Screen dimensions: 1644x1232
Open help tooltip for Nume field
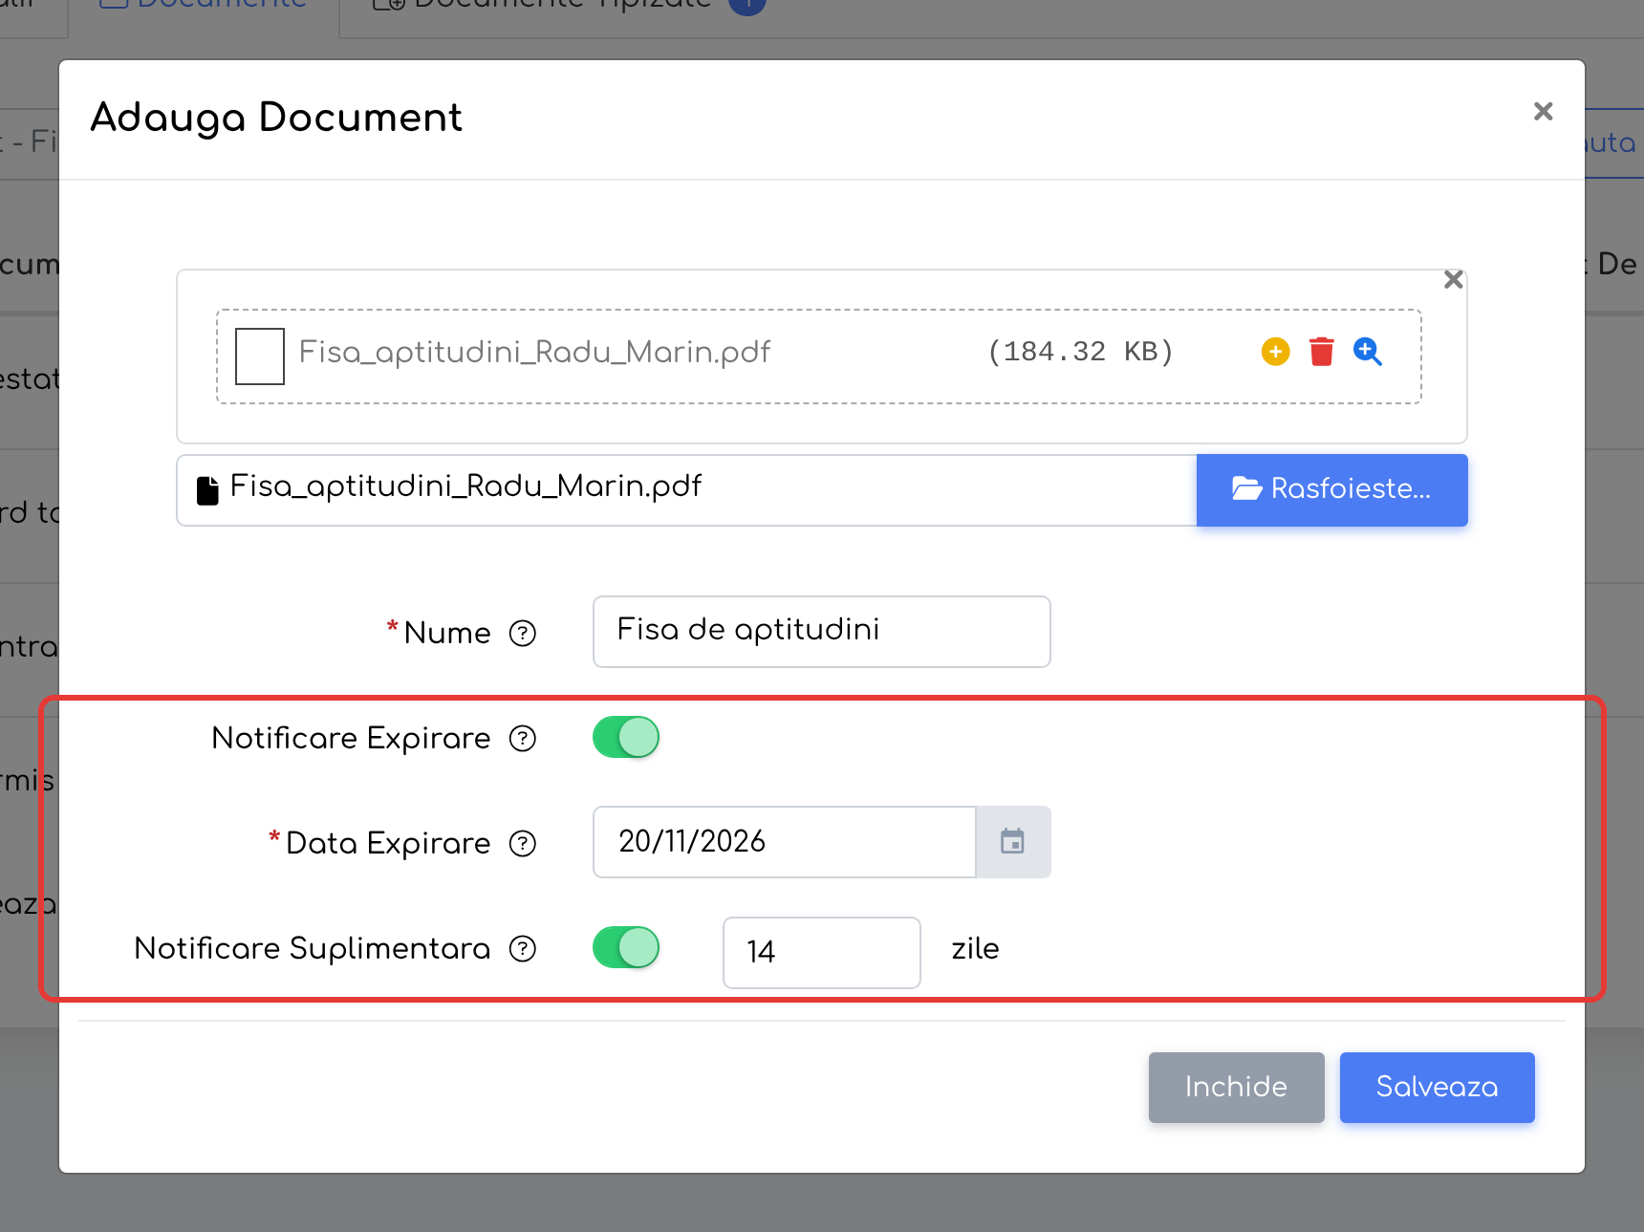tap(523, 633)
